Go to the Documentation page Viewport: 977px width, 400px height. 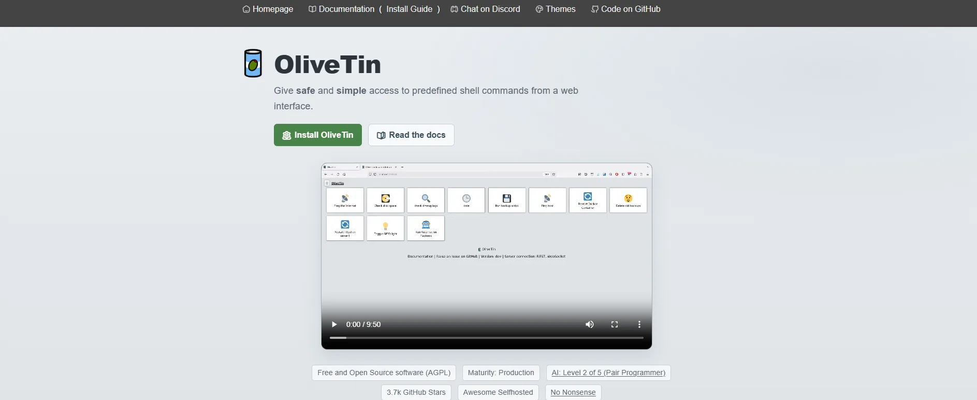[341, 9]
